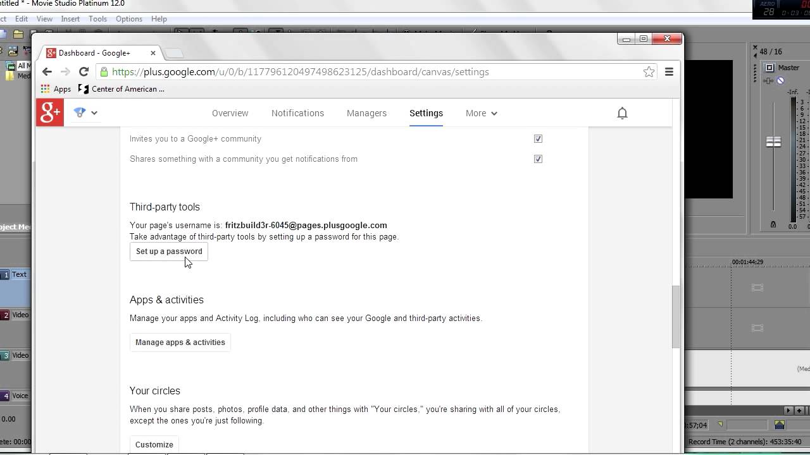
Task: Click the Record Time status bar text
Action: pyautogui.click(x=746, y=442)
